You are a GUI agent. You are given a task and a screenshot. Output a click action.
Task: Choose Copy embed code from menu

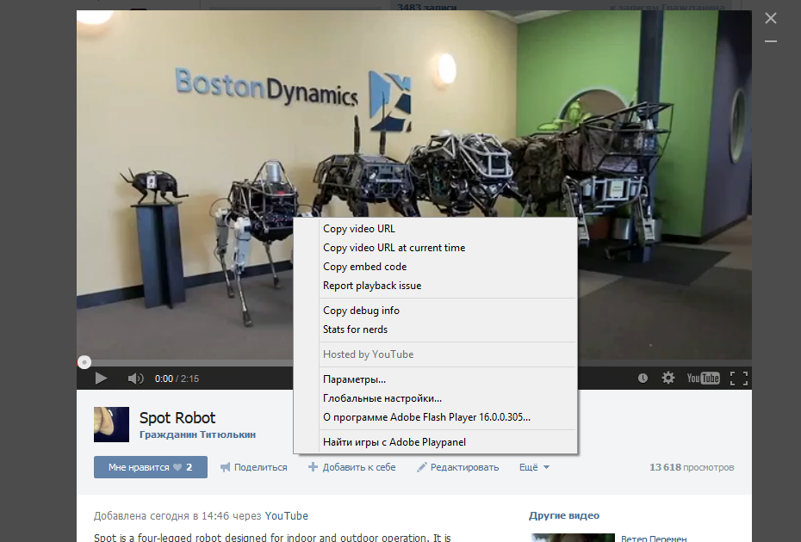pos(364,267)
